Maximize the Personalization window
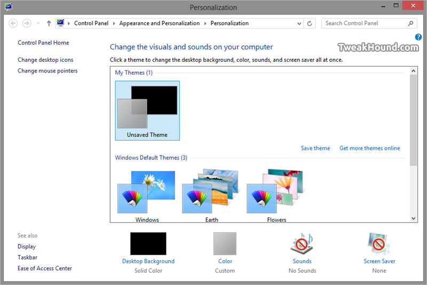This screenshot has height=285, width=427. 396,5
